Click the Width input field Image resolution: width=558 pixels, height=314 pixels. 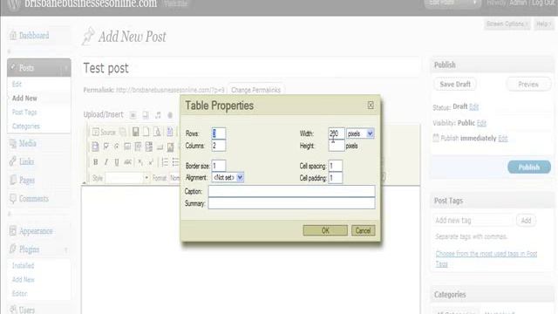click(337, 133)
